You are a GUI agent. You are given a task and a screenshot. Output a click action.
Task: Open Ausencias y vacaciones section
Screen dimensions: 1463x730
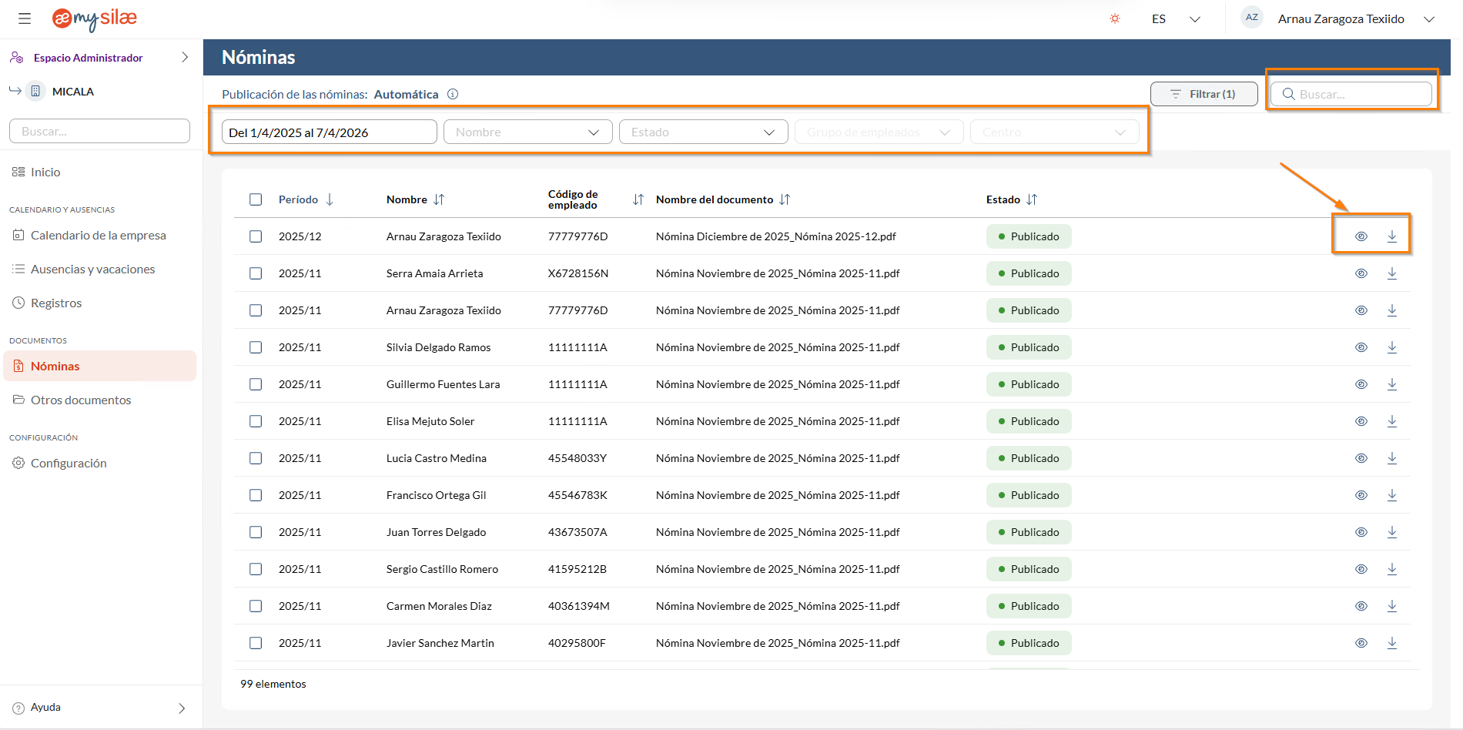click(x=92, y=269)
